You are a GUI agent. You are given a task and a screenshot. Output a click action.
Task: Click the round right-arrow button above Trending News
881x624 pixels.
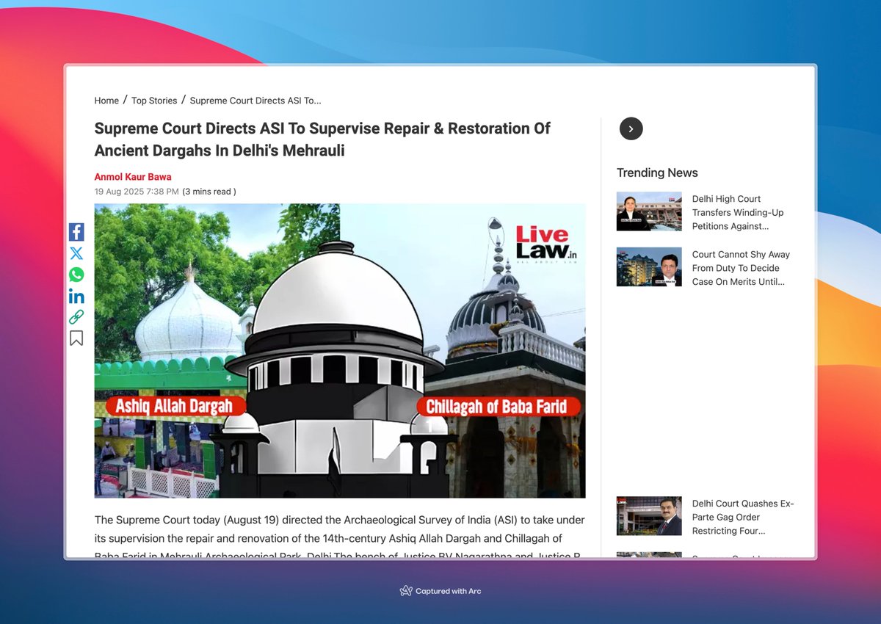point(631,128)
